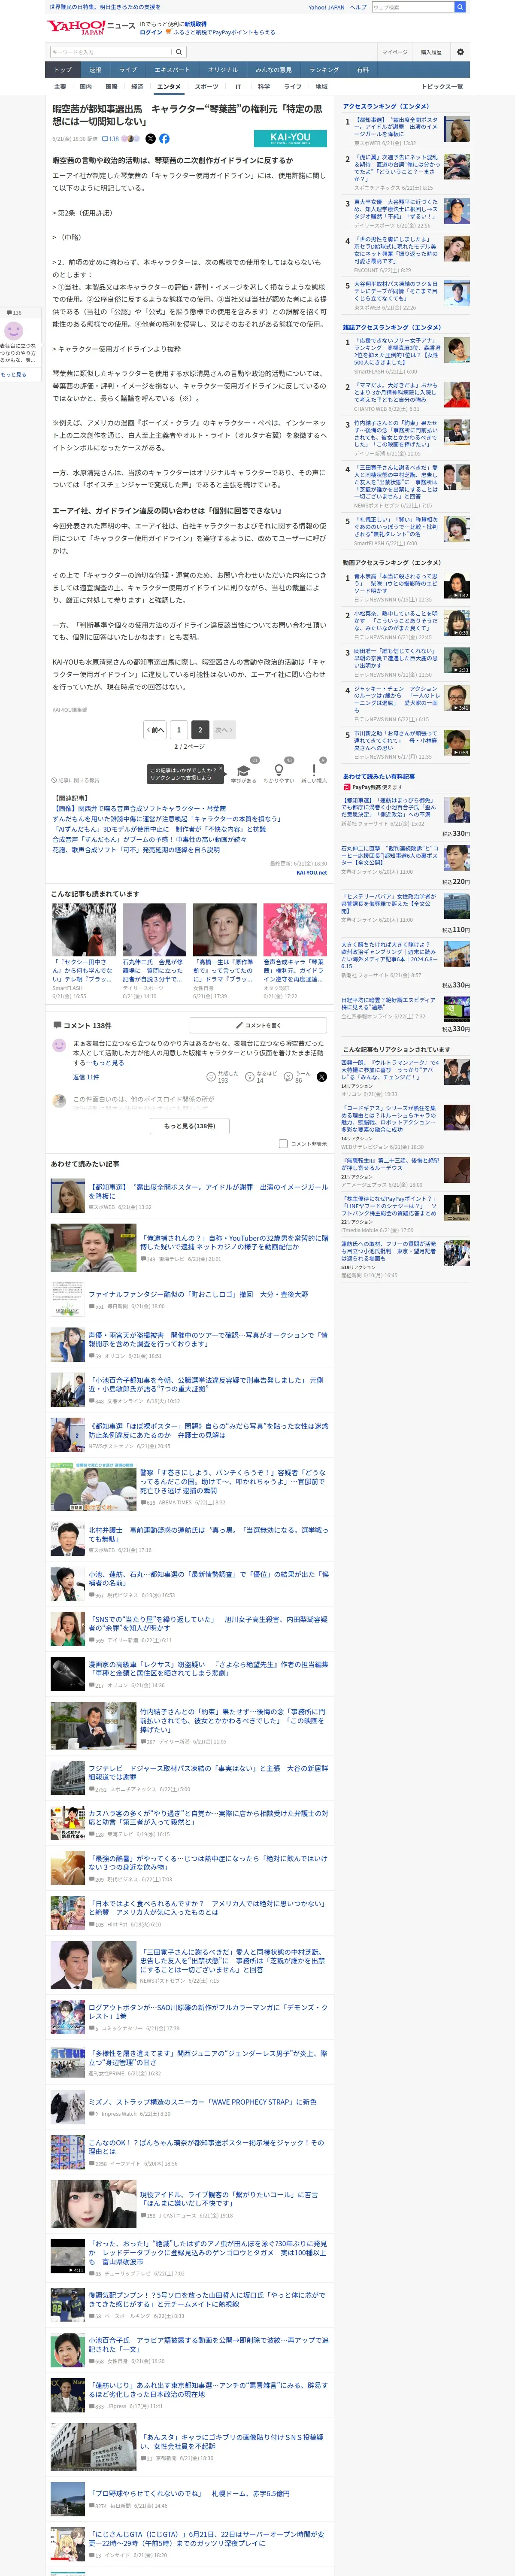
Task: Click the keyword search magnifier icon
Action: [x=179, y=52]
